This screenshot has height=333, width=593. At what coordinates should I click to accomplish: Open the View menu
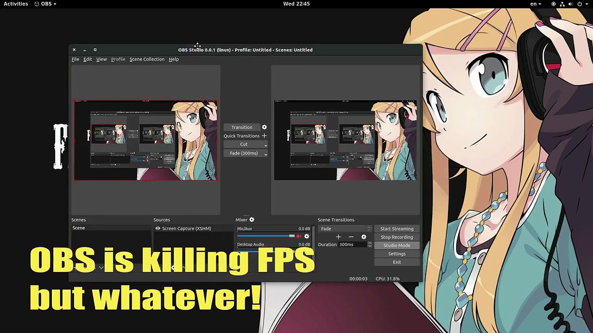[101, 59]
